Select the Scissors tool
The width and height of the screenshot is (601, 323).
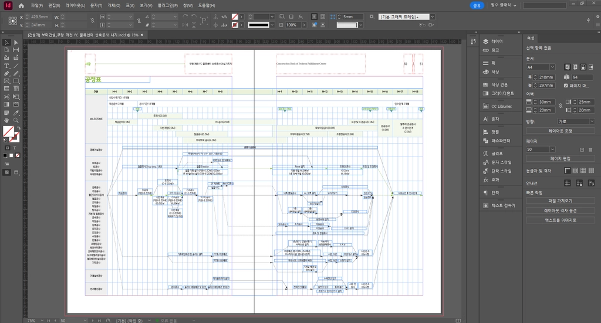coord(6,97)
